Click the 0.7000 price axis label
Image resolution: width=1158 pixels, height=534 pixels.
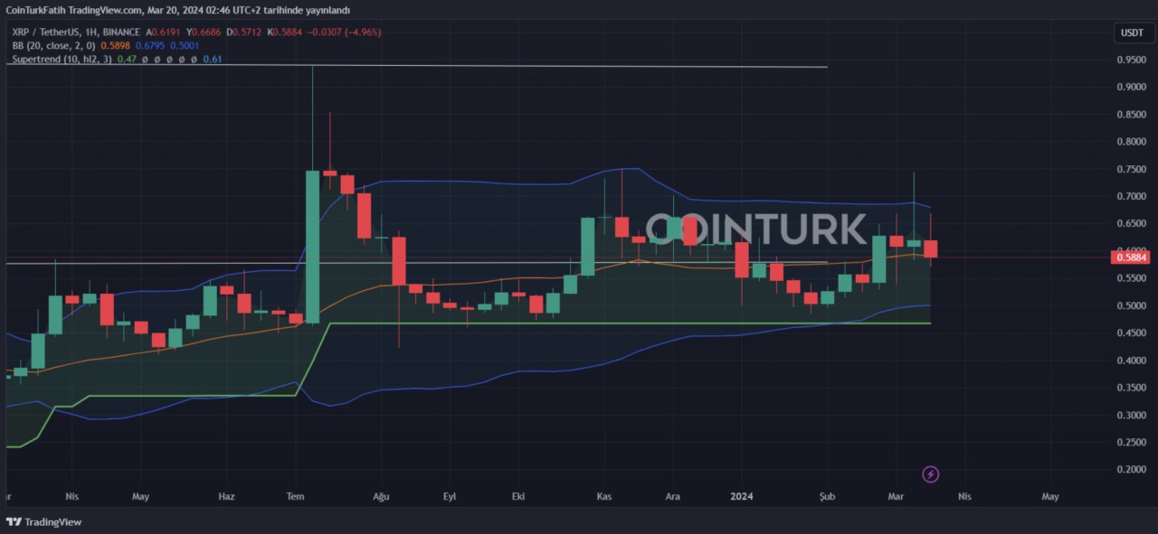[1133, 196]
